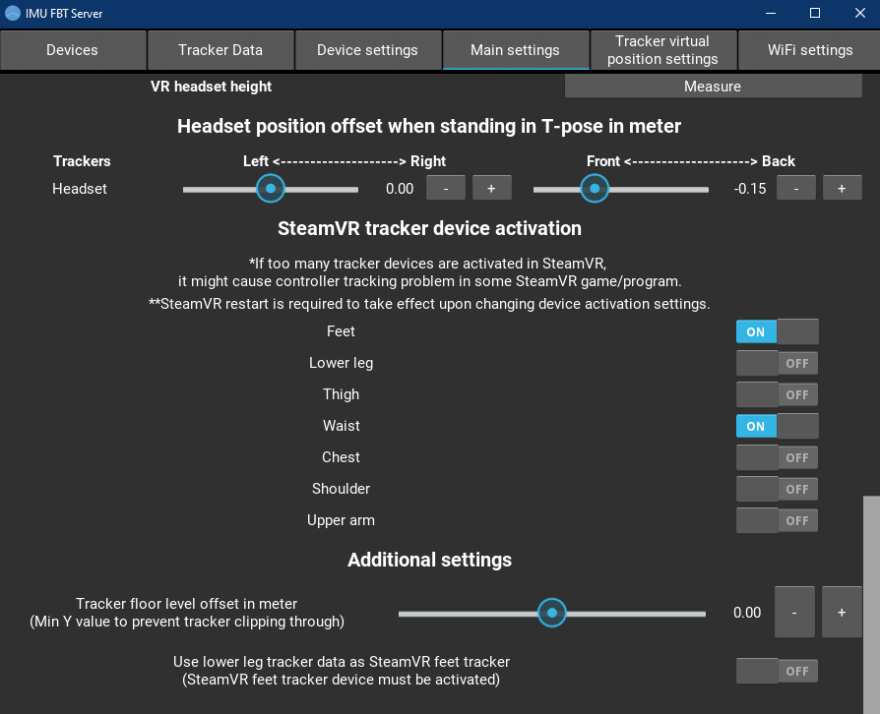The image size is (880, 714).
Task: Click the Measure button for VR headset height
Action: click(713, 87)
